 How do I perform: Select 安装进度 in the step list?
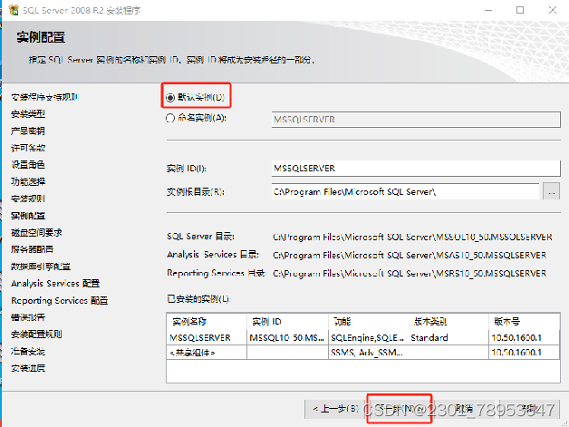point(28,368)
